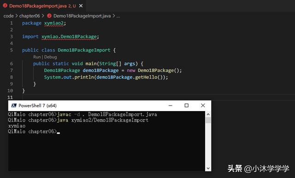
Task: Click the PowerShell icon in the title bar
Action: click(x=14, y=106)
